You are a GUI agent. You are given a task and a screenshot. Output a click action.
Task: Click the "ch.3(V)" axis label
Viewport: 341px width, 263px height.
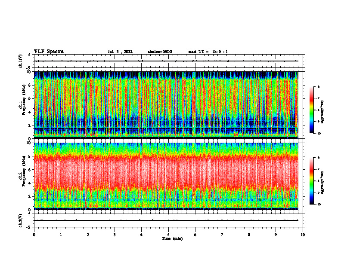(21, 220)
